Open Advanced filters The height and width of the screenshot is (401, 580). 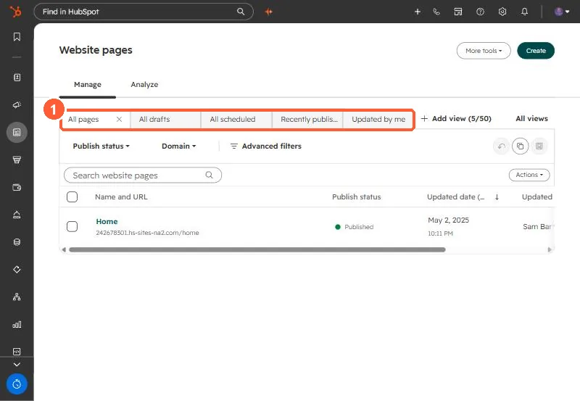[x=265, y=146]
